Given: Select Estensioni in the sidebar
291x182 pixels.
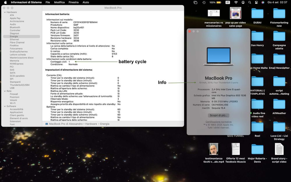Looking at the screenshot, I should coord(15,121).
